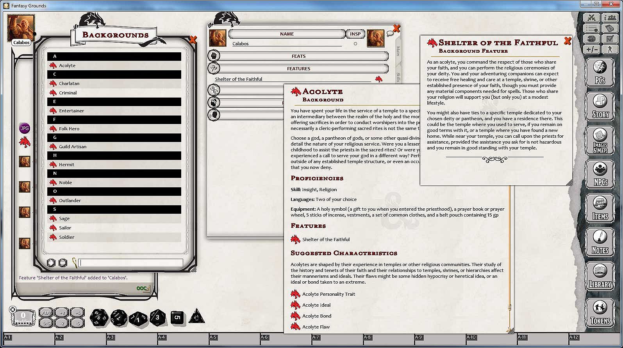Open the checkmark options icon
Image resolution: width=623 pixels, height=348 pixels.
[x=610, y=39]
